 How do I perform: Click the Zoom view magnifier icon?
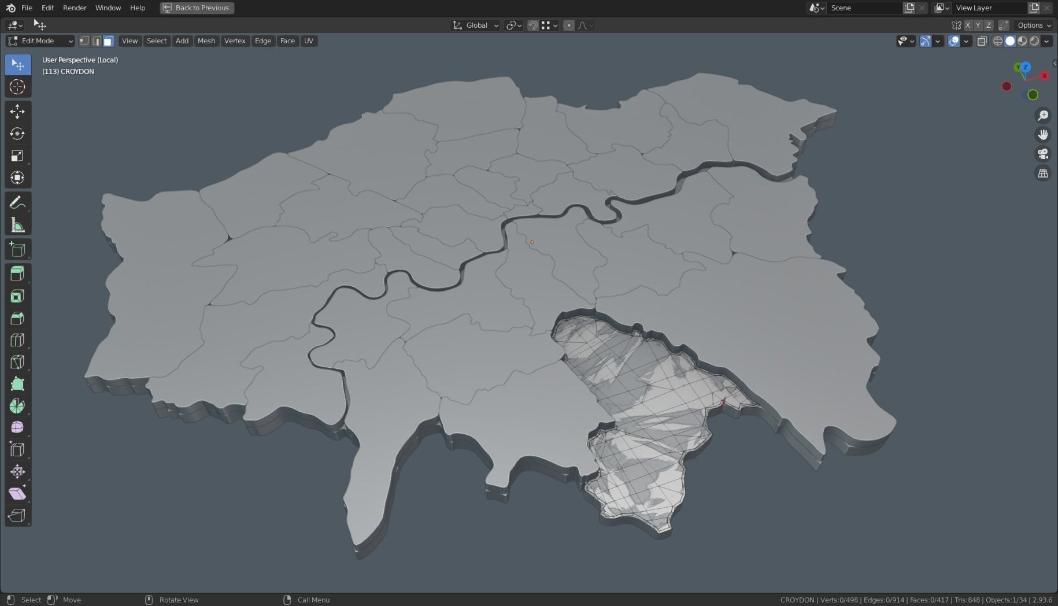coord(1043,116)
